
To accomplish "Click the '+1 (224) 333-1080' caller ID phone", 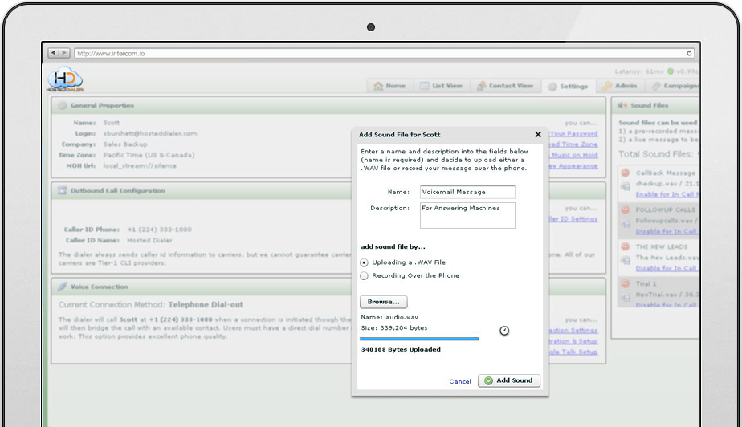I will point(160,230).
